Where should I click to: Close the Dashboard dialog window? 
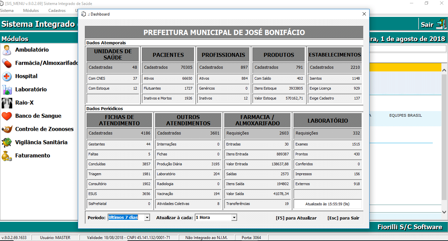[x=364, y=14]
